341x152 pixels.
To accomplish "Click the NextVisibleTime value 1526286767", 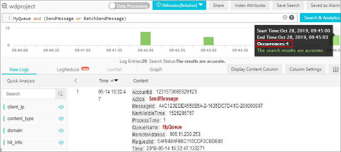I will click(181, 113).
